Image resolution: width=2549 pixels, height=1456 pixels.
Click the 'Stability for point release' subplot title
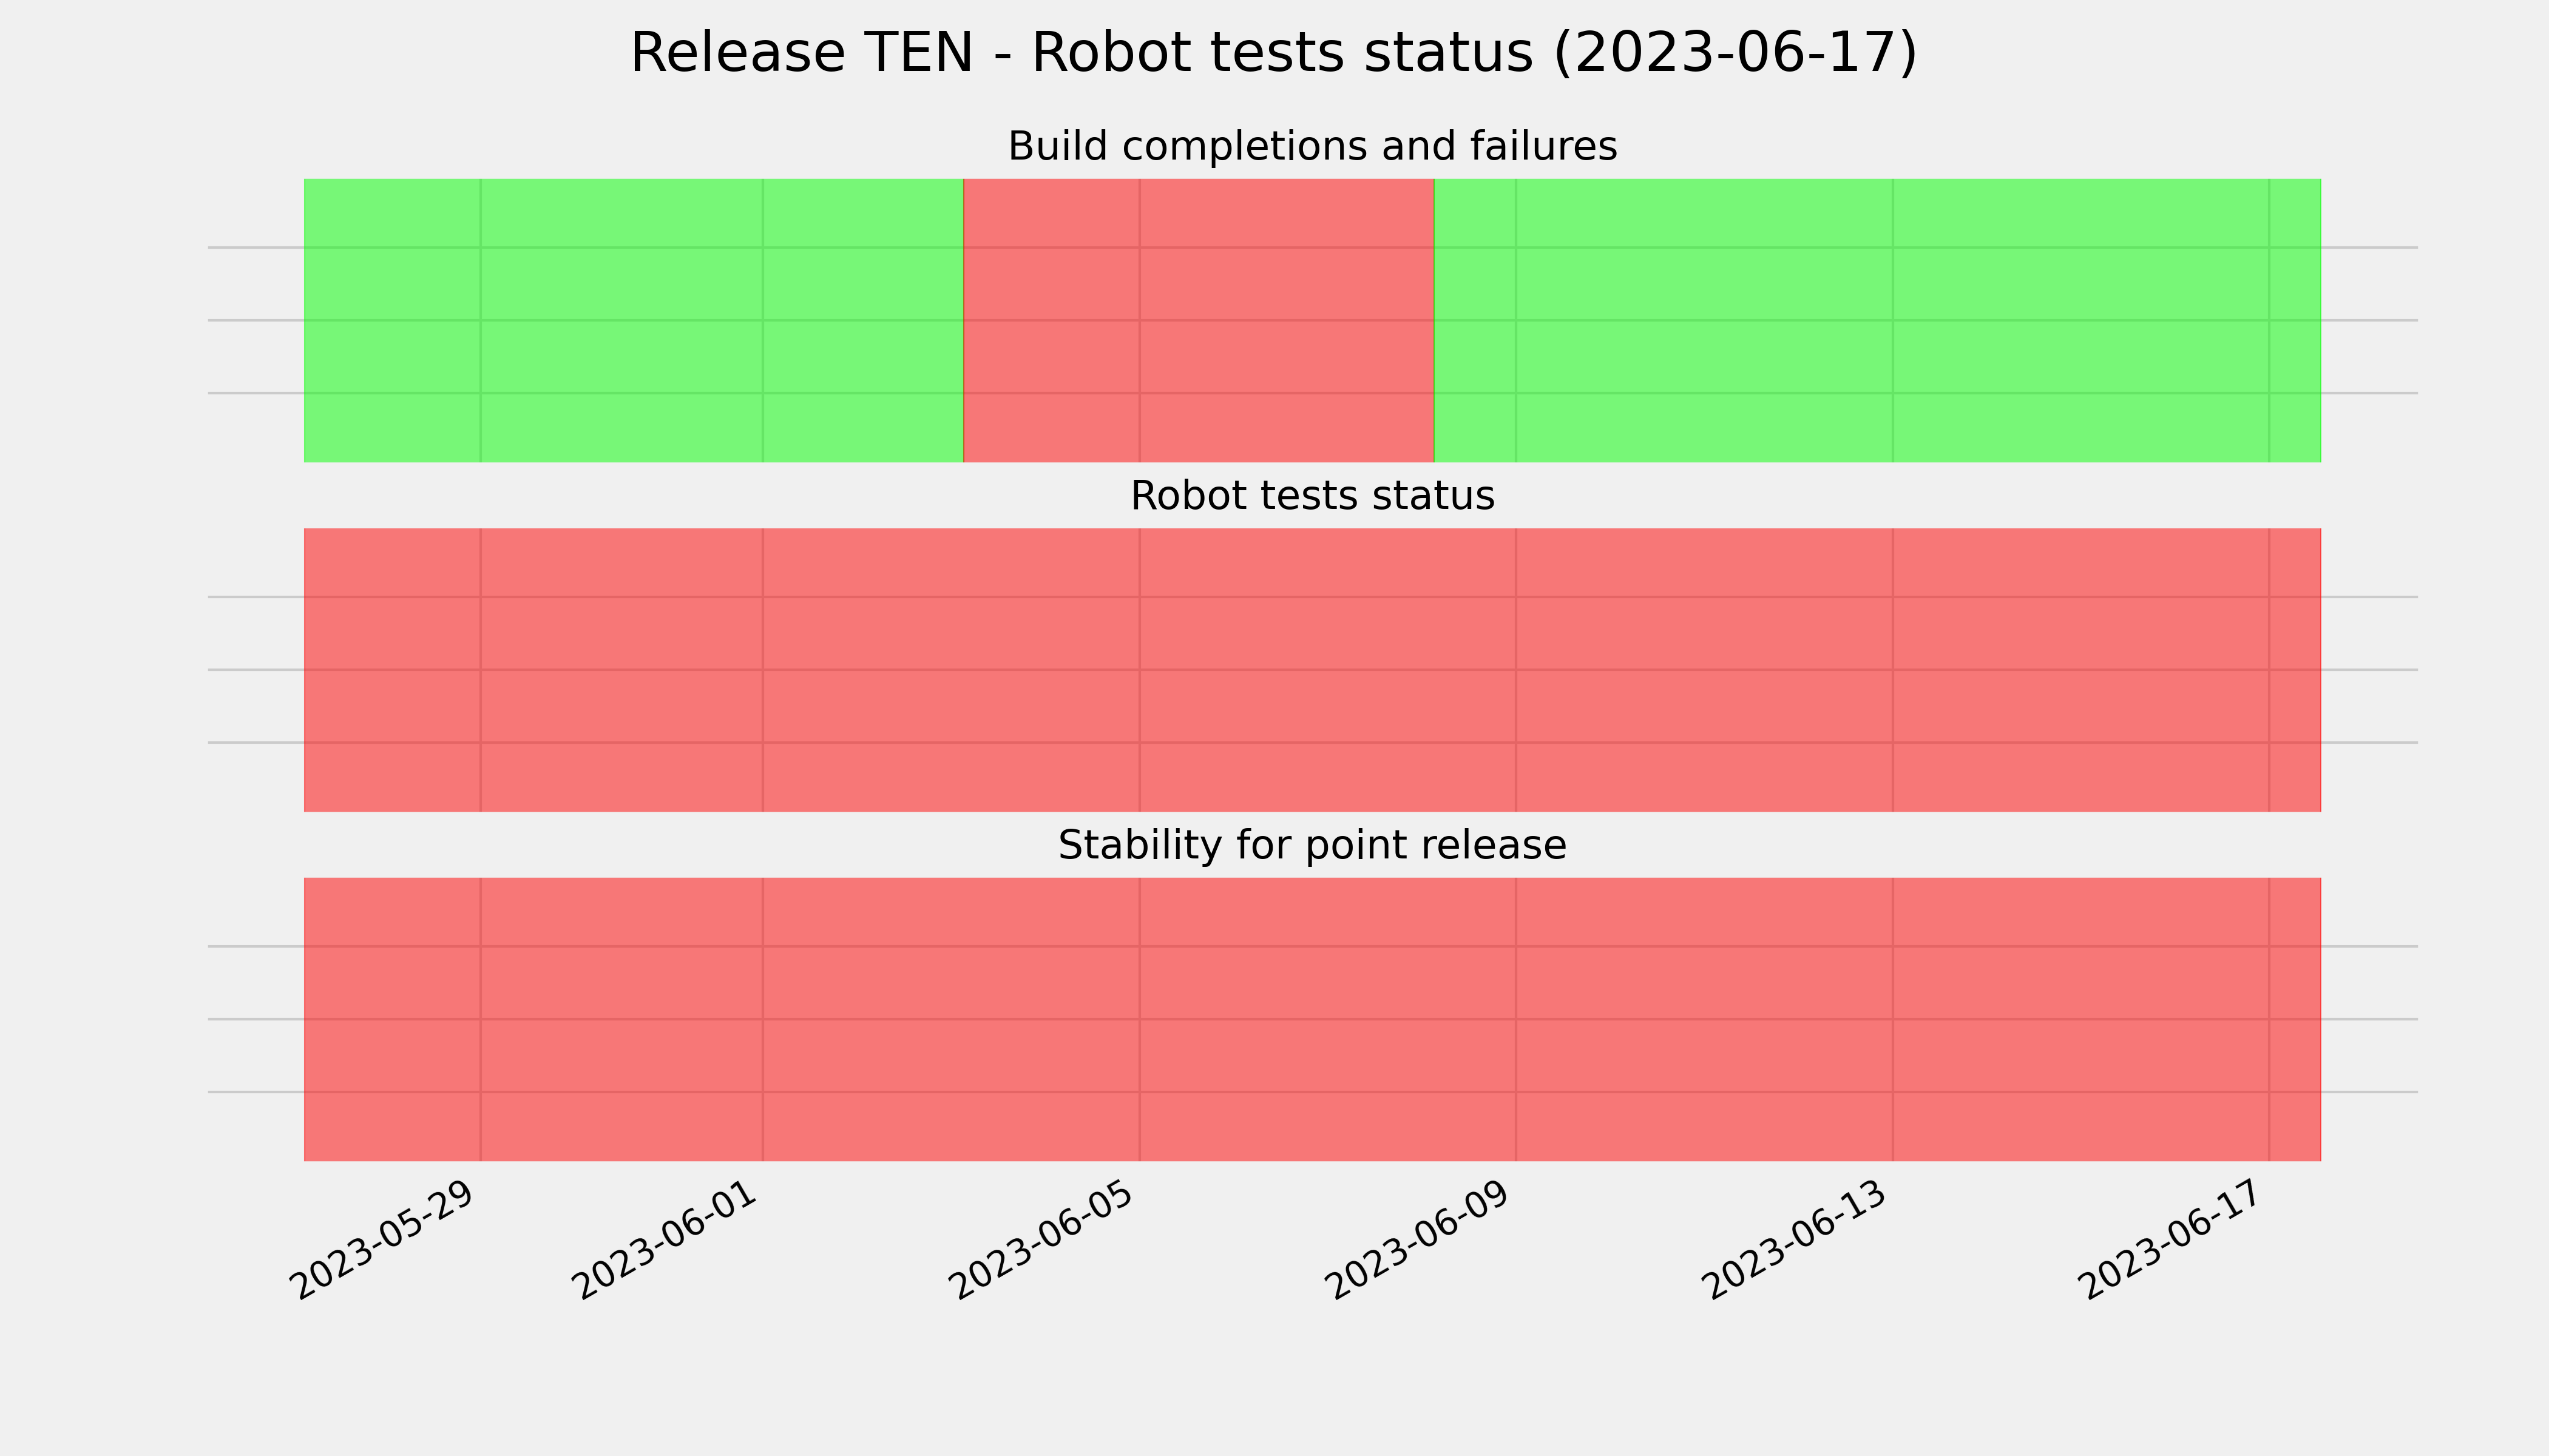(1313, 846)
